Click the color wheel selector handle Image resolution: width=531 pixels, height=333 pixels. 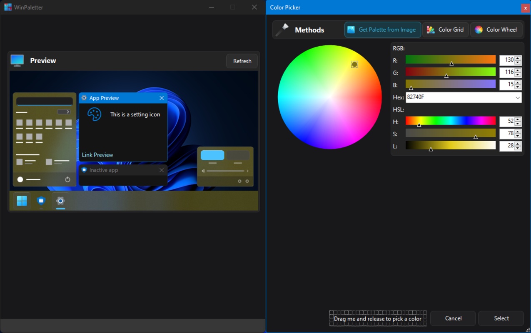[x=354, y=64]
